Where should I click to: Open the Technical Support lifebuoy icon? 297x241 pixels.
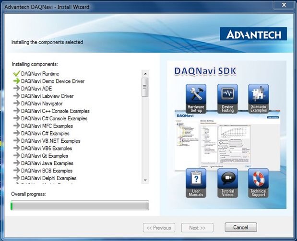click(x=258, y=179)
